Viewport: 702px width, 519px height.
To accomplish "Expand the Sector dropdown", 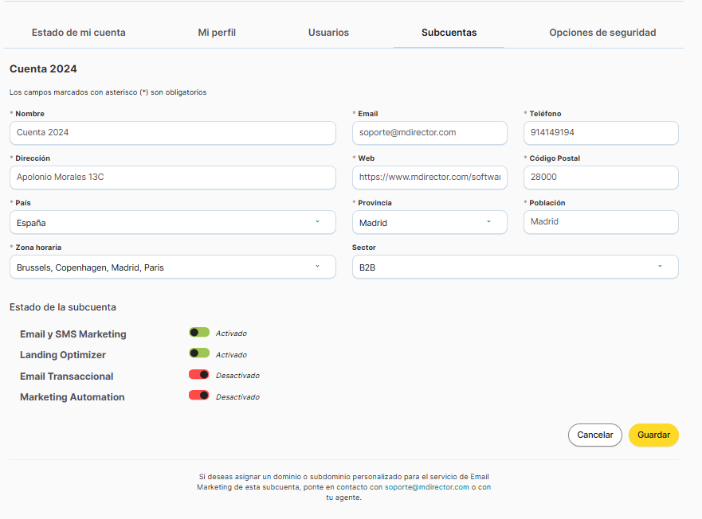I will (515, 267).
